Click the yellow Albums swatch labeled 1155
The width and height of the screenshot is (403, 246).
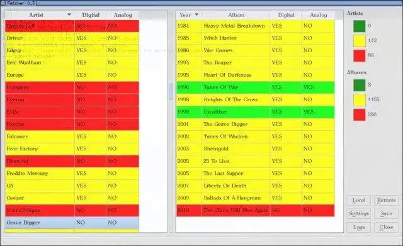click(x=359, y=100)
